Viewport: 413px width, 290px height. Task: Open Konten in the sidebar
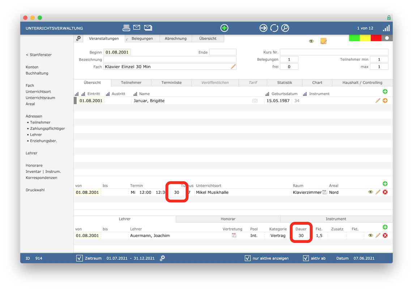(32, 67)
